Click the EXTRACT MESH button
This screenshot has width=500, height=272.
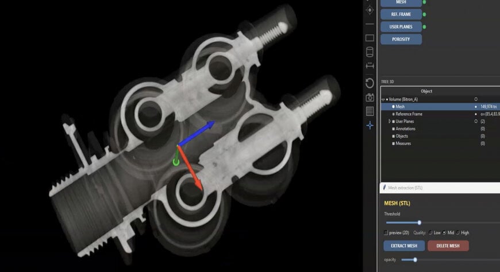(x=404, y=246)
